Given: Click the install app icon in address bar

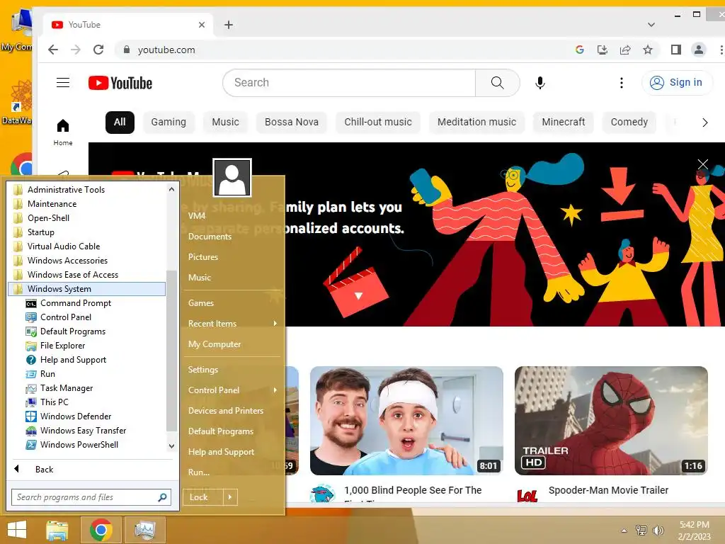Looking at the screenshot, I should click(602, 50).
